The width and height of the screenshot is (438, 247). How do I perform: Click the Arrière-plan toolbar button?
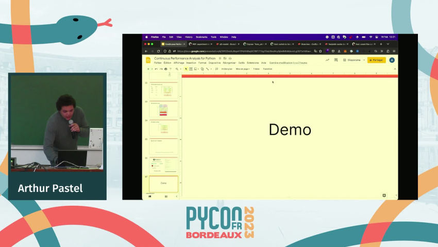(x=227, y=68)
